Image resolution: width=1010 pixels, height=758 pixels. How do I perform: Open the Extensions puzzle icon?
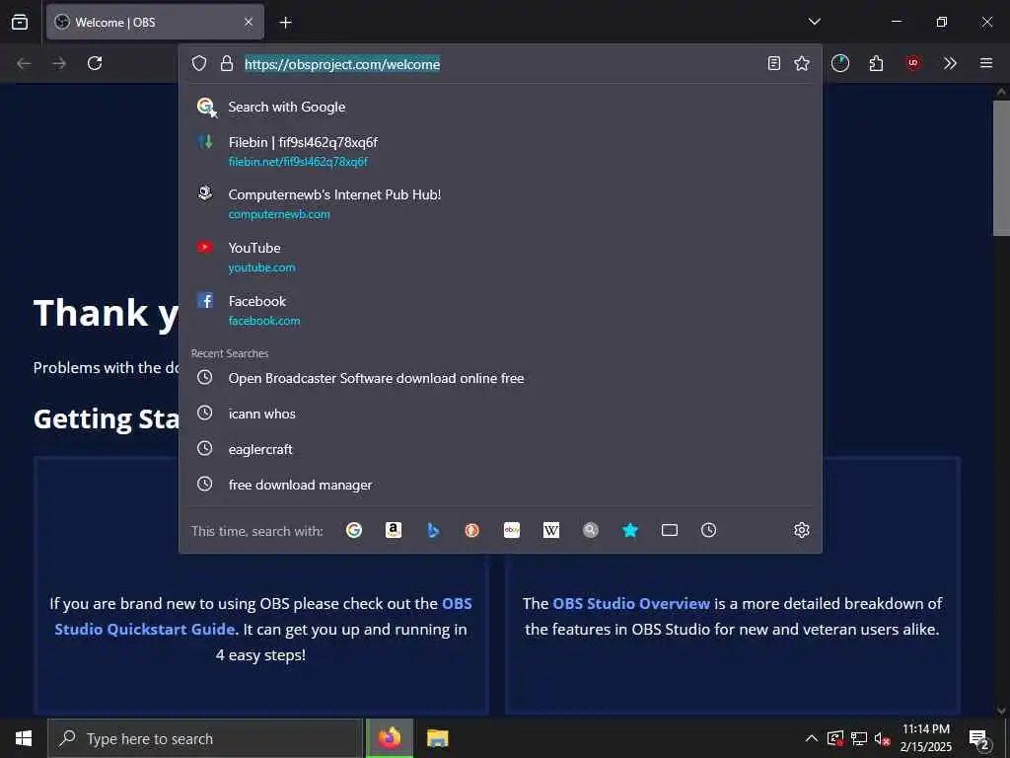click(876, 63)
